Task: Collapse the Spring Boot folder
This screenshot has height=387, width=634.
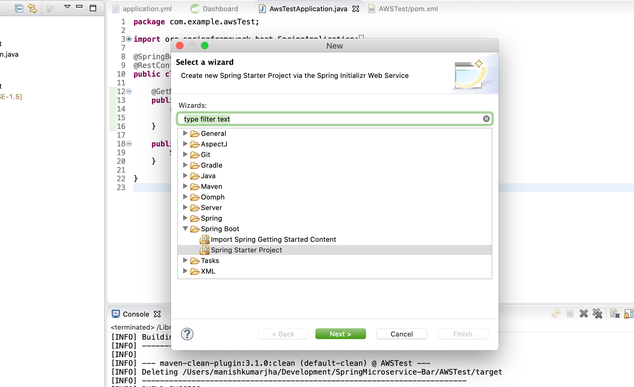Action: [x=185, y=228]
